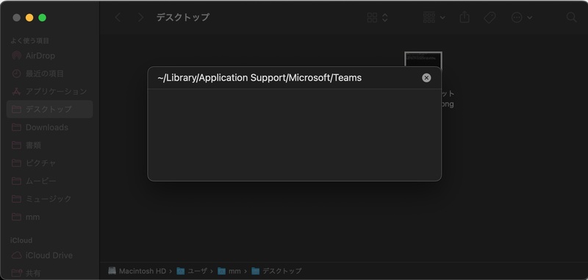Open the view mode up-down chevron
The image size is (588, 280).
pos(384,17)
